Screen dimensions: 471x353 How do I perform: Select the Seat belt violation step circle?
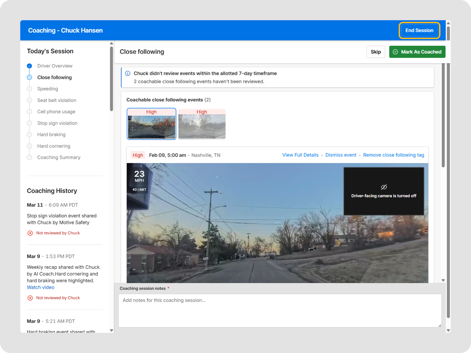coord(29,100)
